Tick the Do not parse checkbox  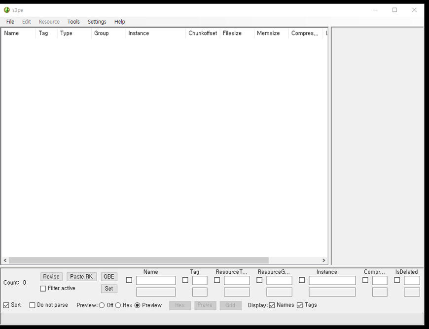[33, 305]
